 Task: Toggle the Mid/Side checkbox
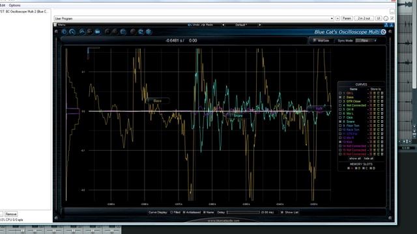314,40
